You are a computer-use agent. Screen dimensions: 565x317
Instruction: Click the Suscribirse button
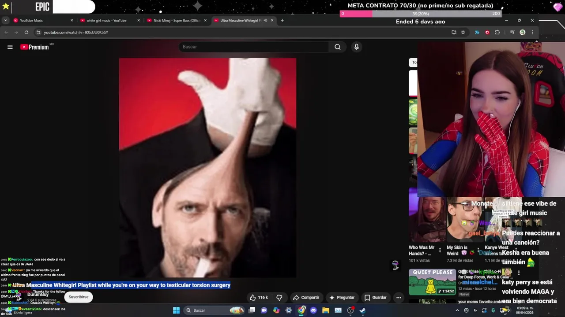point(79,297)
